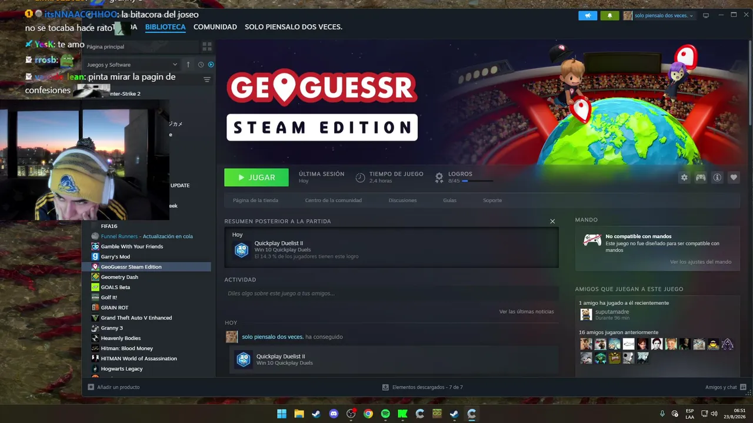
Task: Click the Añadir un producto plus icon
Action: pyautogui.click(x=91, y=387)
